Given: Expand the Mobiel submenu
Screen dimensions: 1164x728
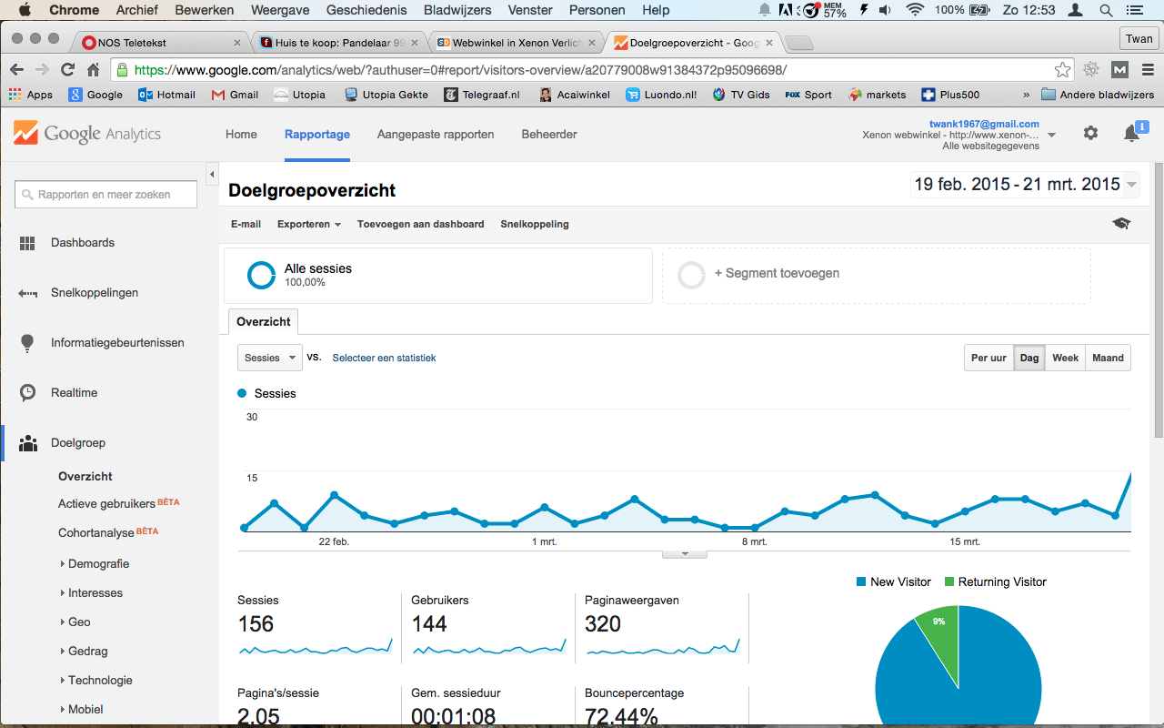Looking at the screenshot, I should (82, 709).
